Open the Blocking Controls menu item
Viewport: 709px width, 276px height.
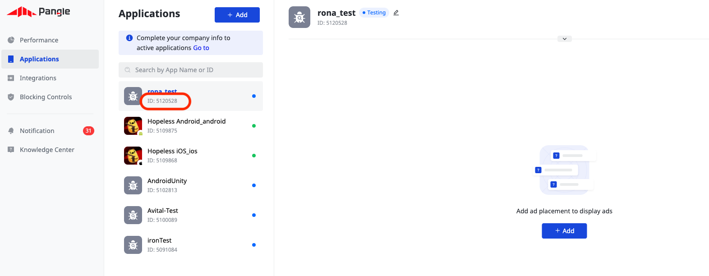(50, 97)
